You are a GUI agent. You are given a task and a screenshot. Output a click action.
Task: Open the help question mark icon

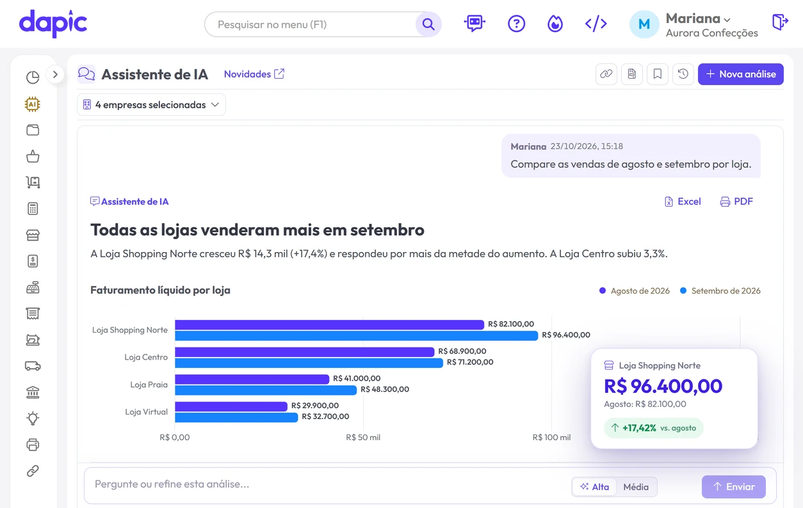[516, 24]
